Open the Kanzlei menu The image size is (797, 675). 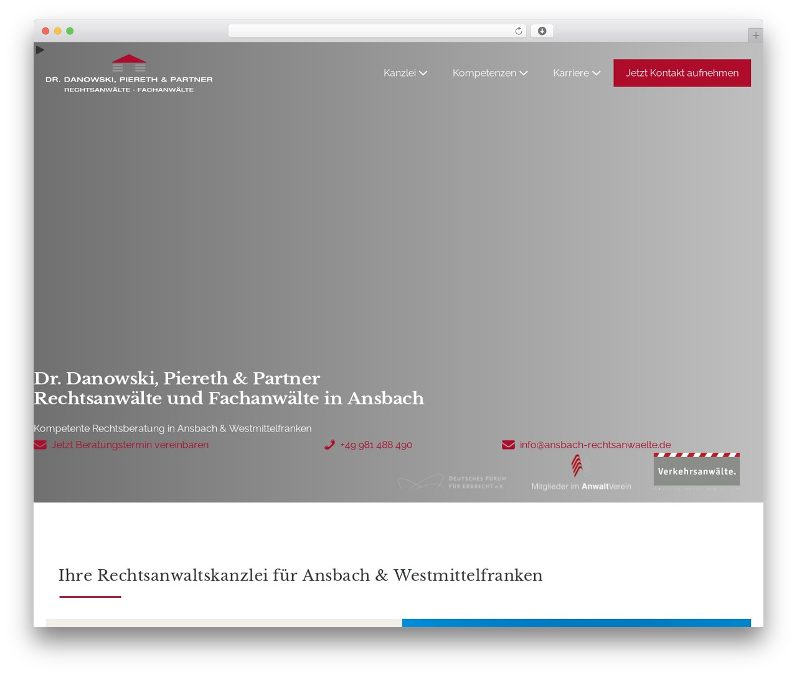click(x=405, y=73)
